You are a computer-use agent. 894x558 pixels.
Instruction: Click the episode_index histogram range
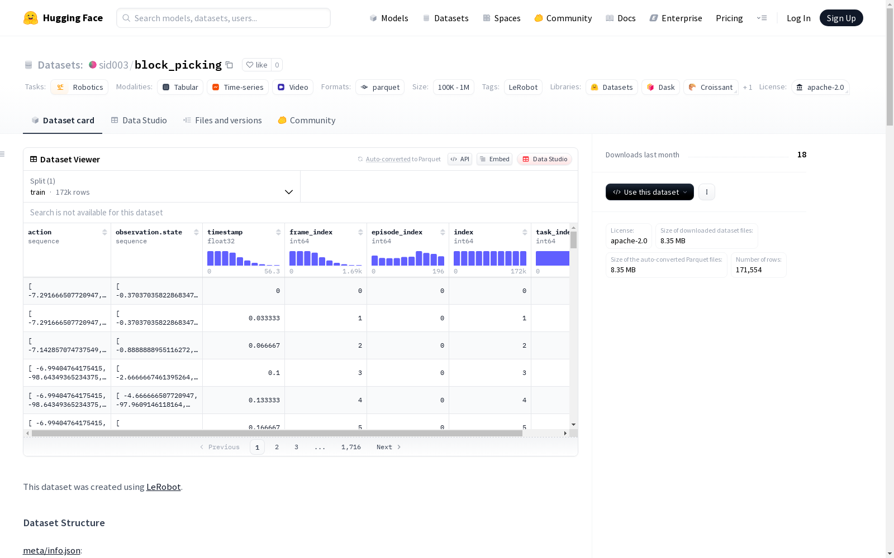[x=408, y=258]
